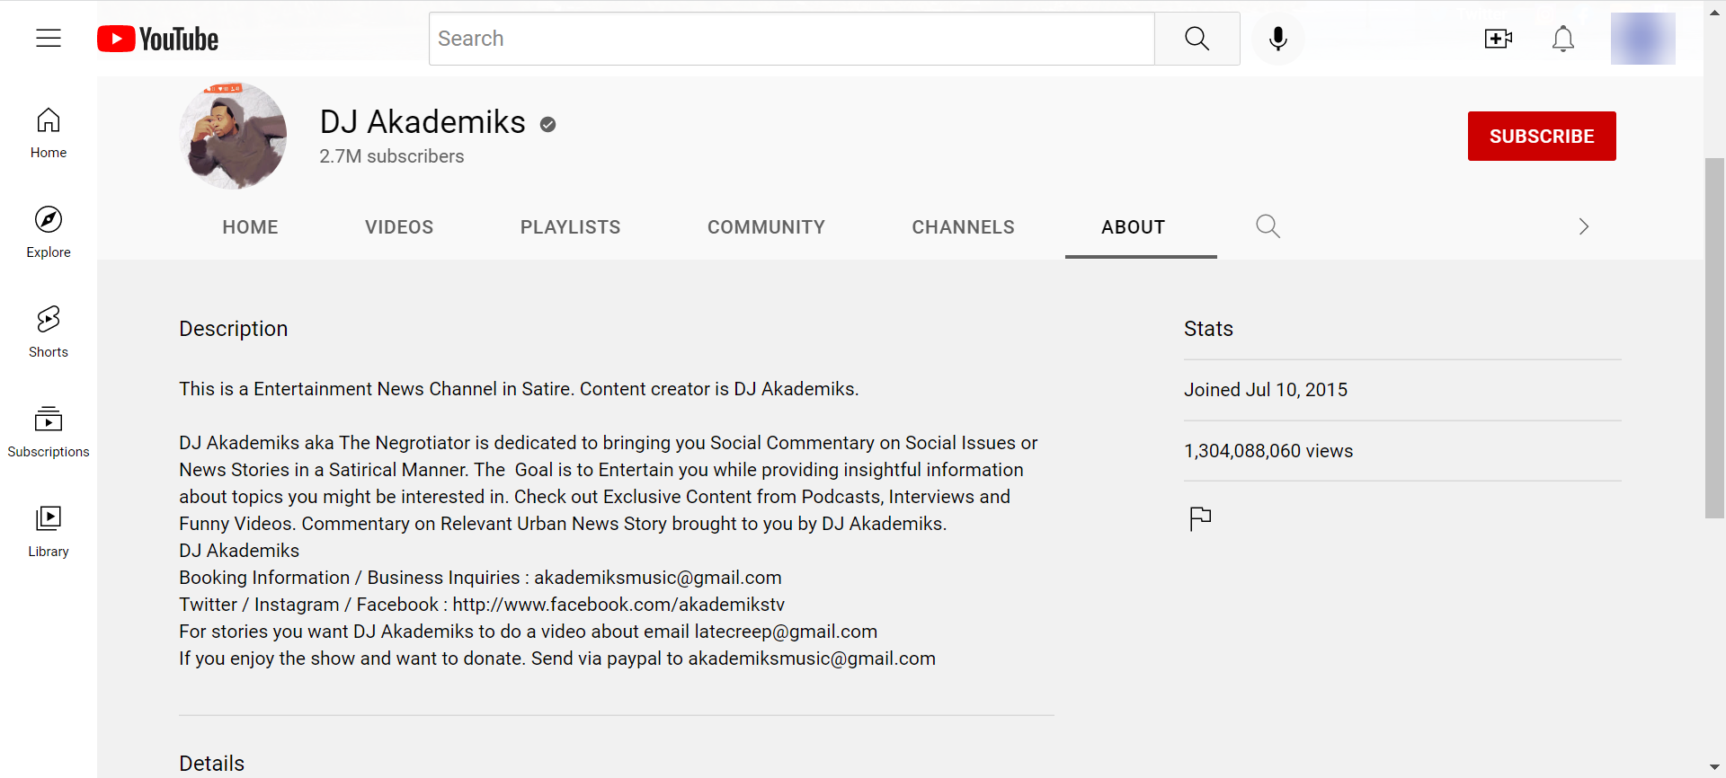
Task: Expand channel tabs with right chevron
Action: click(x=1584, y=226)
